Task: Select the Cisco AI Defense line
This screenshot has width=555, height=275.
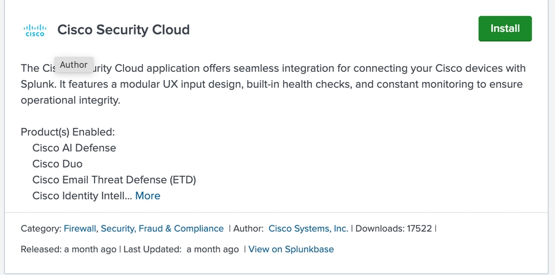Action: 74,148
